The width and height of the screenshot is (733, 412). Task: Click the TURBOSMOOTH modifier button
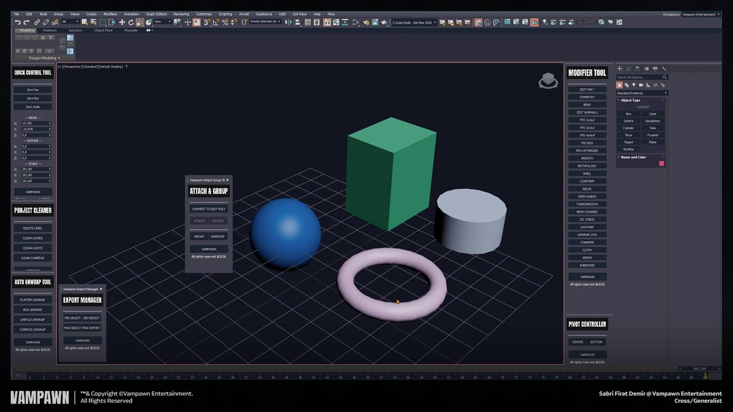[x=587, y=204]
